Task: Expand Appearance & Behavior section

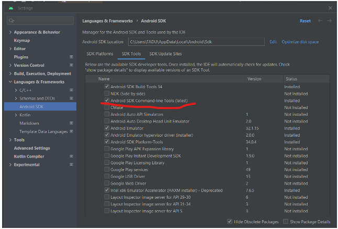Action: click(10, 32)
